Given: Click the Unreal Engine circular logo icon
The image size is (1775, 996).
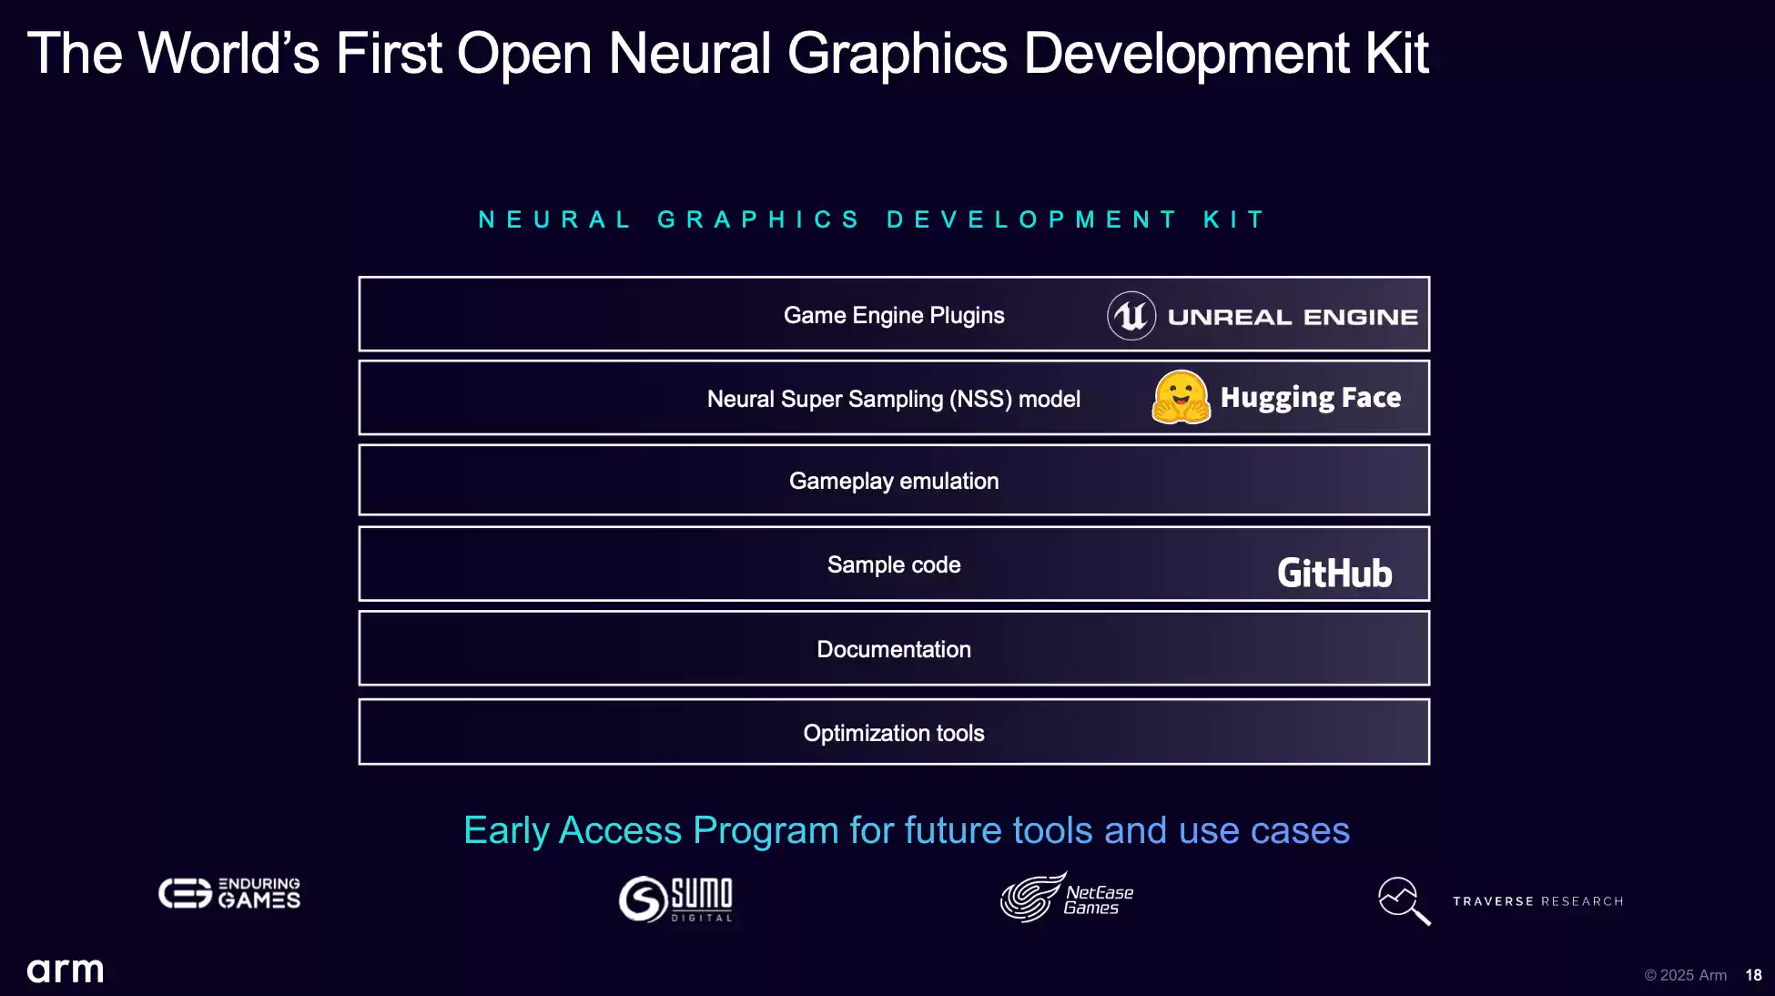Looking at the screenshot, I should (x=1131, y=316).
